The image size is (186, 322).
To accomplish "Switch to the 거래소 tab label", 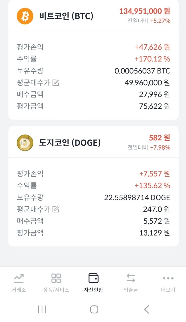I will [19, 290].
